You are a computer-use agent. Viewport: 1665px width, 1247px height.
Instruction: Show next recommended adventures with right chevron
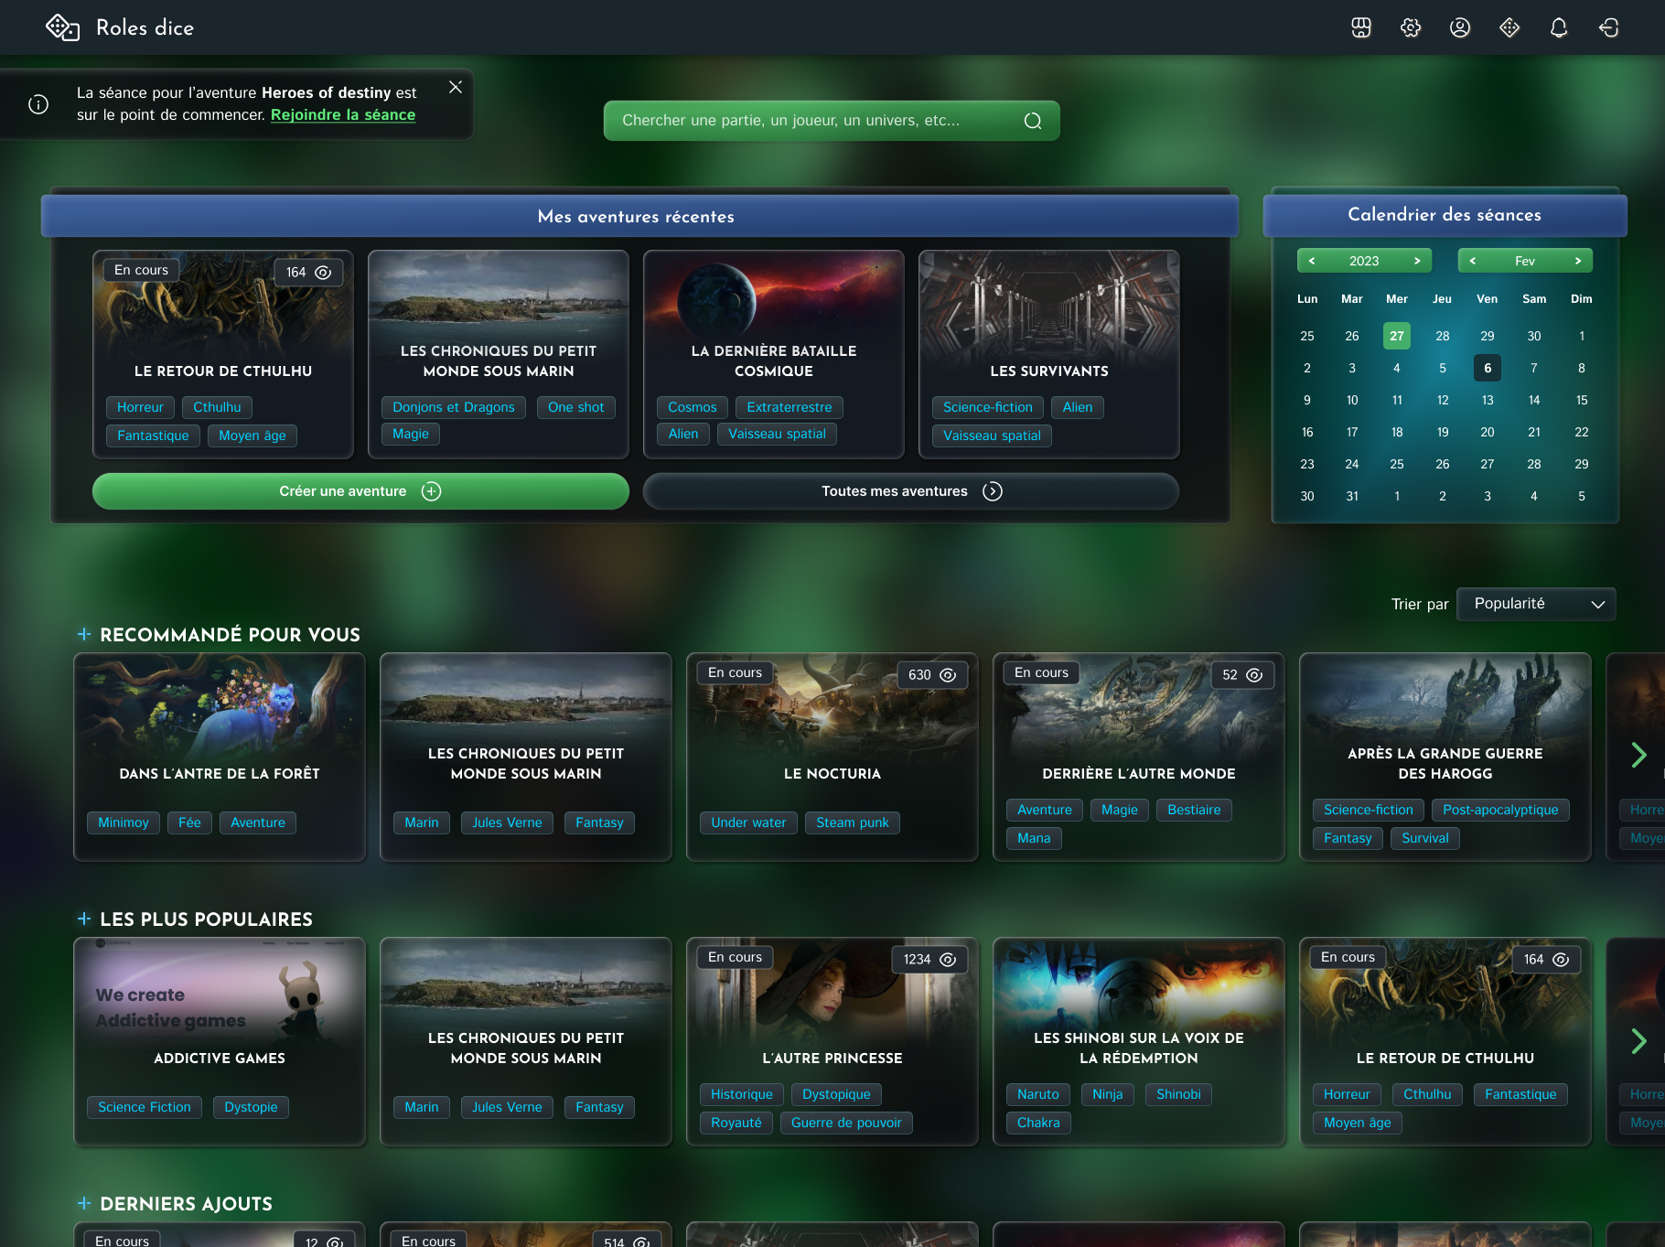tap(1638, 755)
